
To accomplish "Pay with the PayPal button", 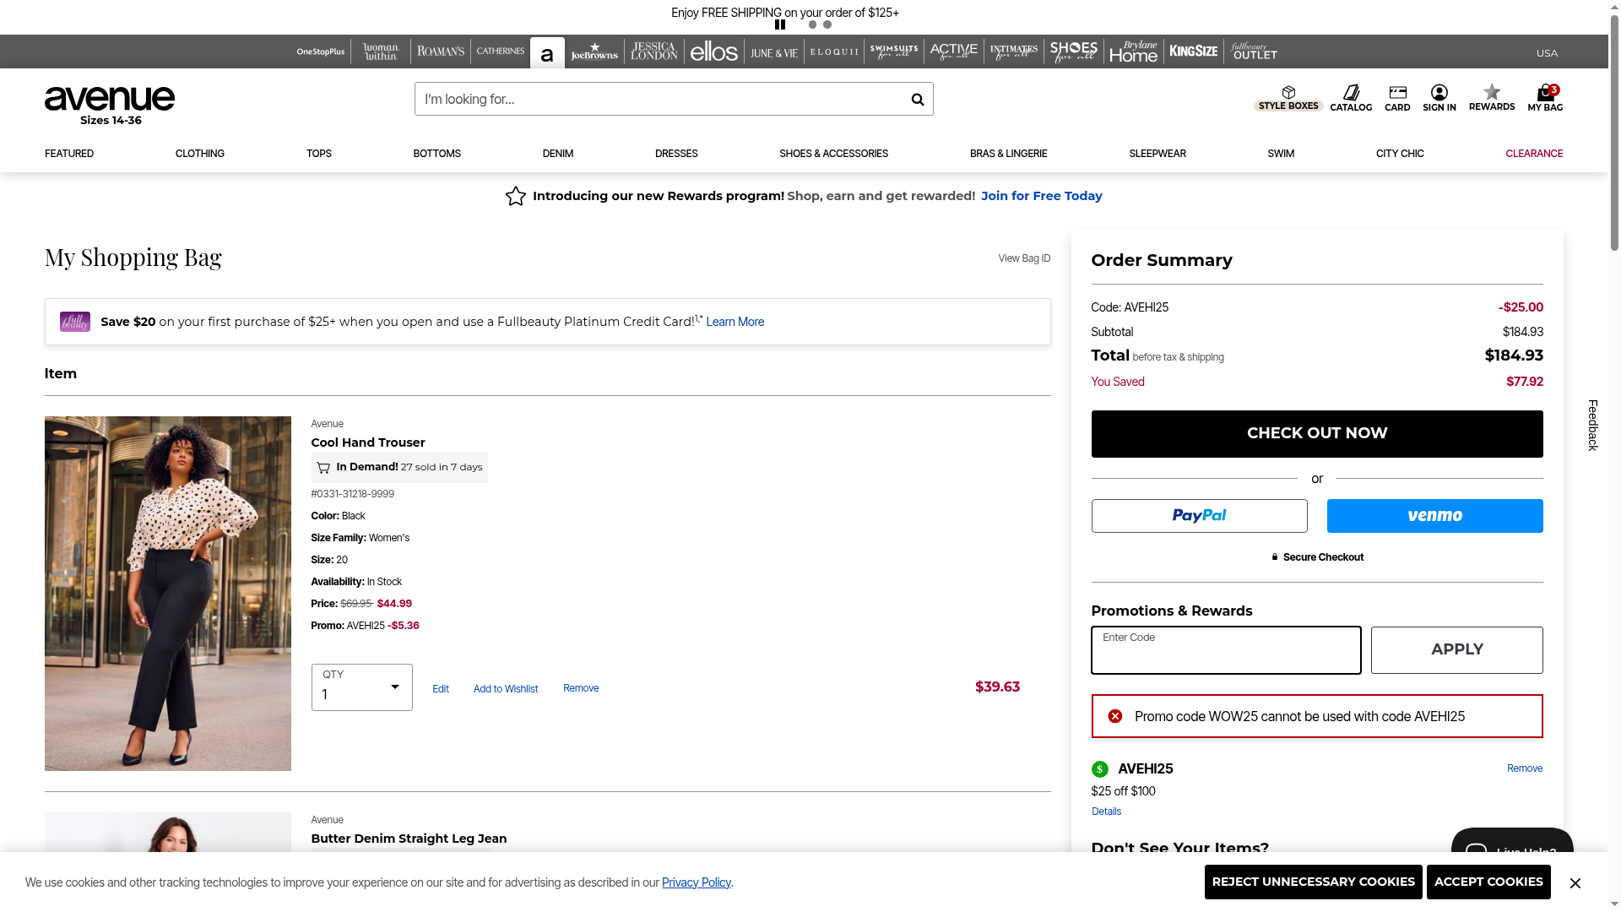I will tap(1200, 516).
